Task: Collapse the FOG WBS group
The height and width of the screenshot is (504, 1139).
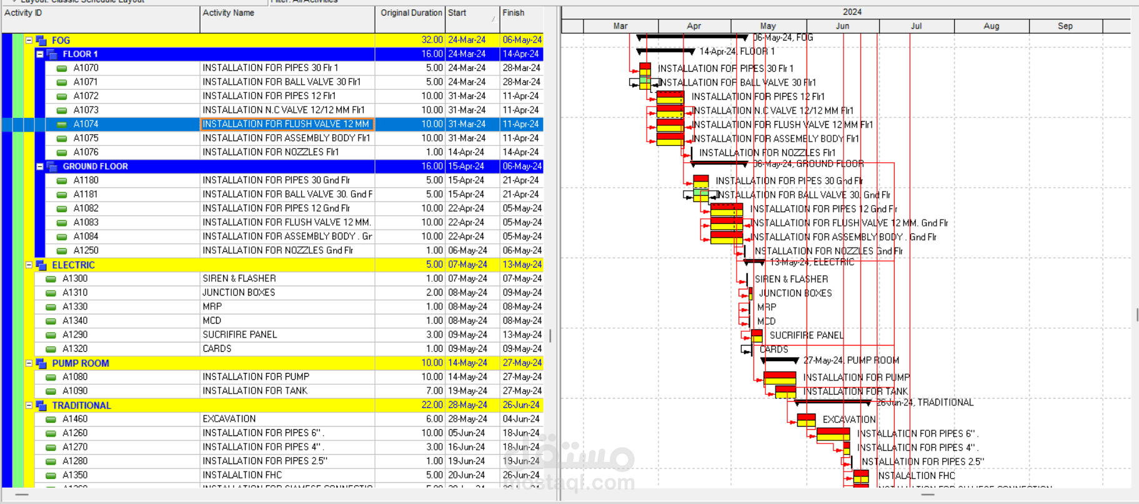Action: [29, 40]
